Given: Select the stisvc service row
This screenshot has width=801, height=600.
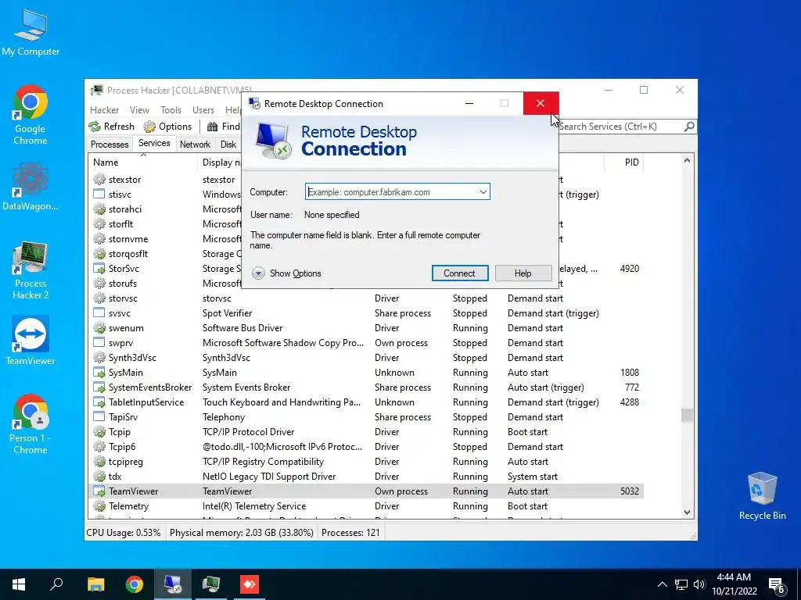Looking at the screenshot, I should click(x=164, y=195).
